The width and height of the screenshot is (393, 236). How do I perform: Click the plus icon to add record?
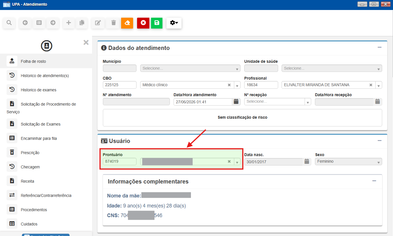pos(68,23)
